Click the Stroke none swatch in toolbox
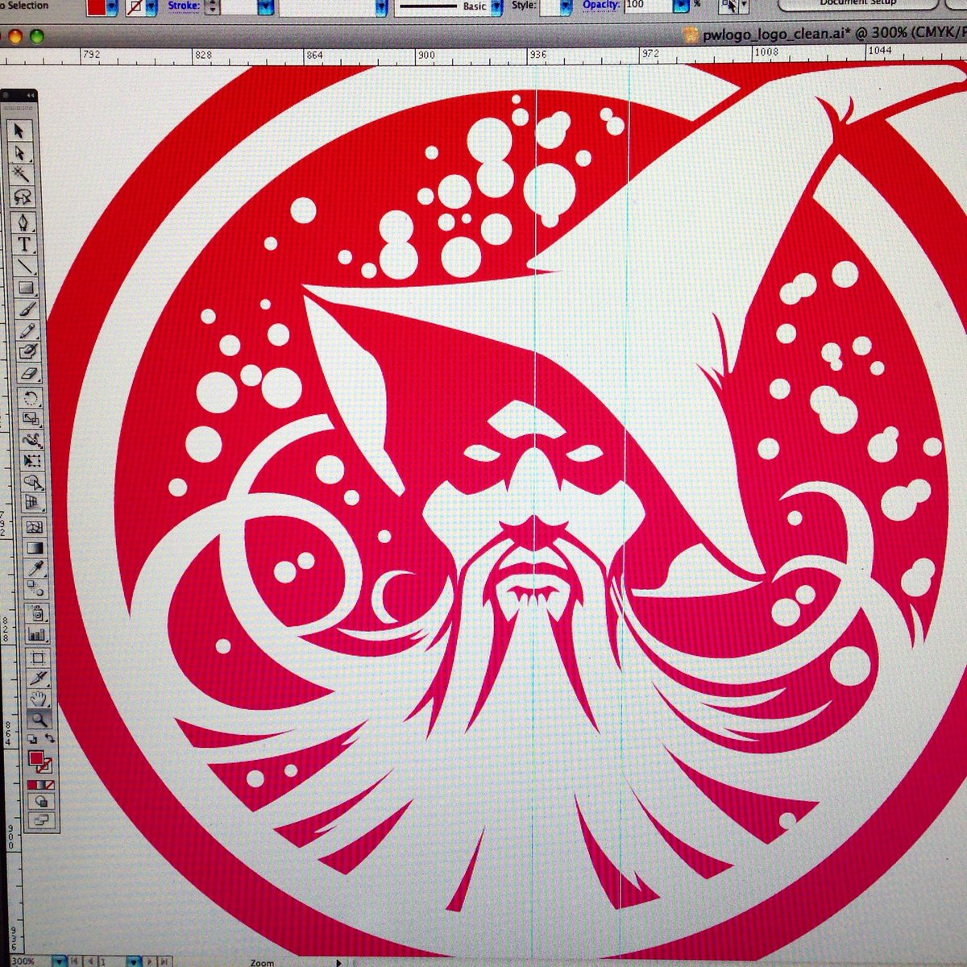The image size is (967, 967). [46, 766]
